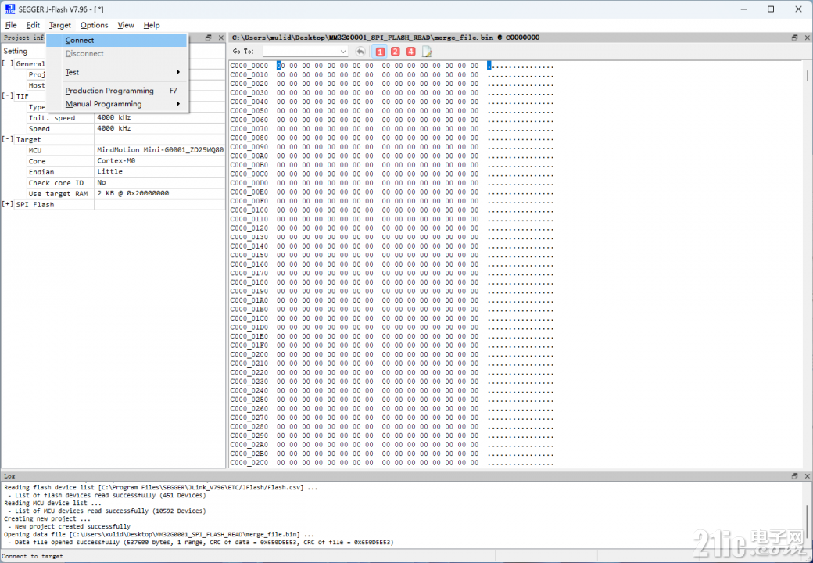Click the MCU row label

tap(35, 150)
